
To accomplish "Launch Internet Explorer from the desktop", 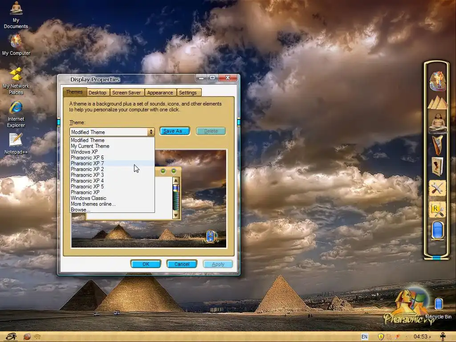I will (x=16, y=114).
